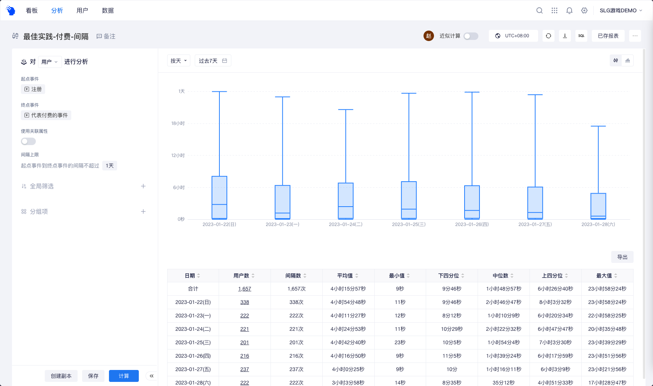Click the 全局筛选 label

pos(42,186)
